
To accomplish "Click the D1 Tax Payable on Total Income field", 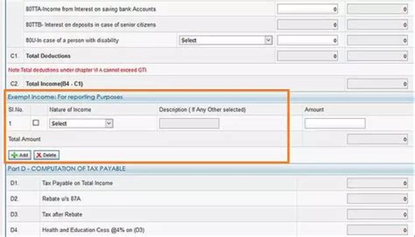I will click(377, 183).
